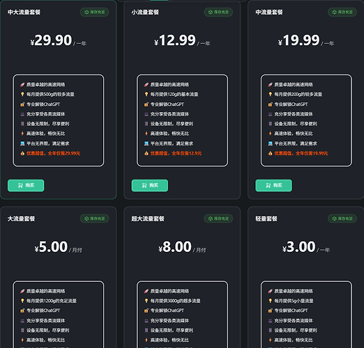
Task: Click the text 每月提供3000g的超多流量
Action: [x=176, y=301]
